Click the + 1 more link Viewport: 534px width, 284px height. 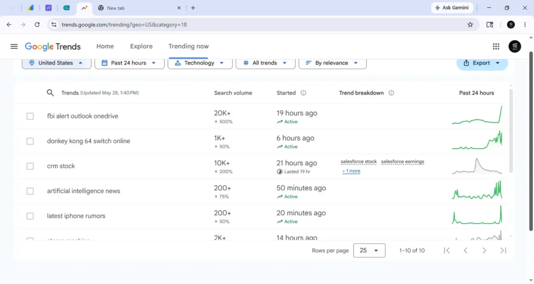(x=351, y=171)
